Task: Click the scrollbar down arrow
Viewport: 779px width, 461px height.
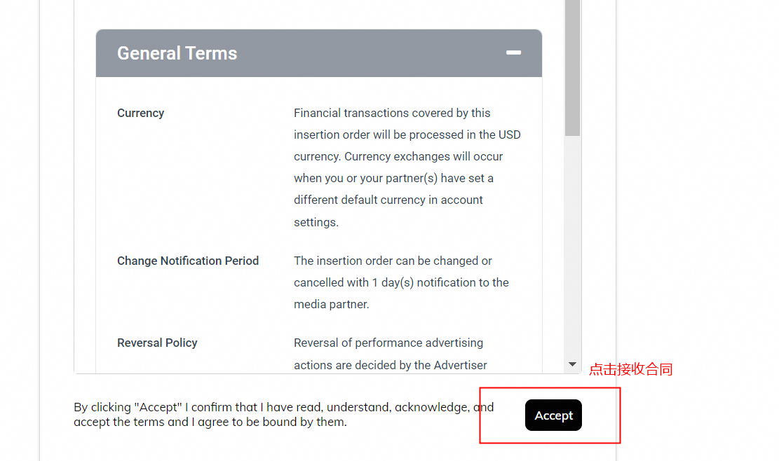Action: click(x=573, y=364)
